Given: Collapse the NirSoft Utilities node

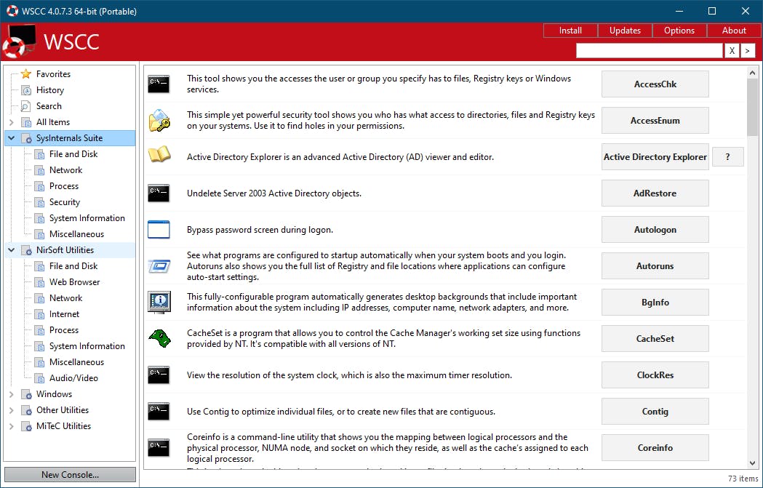Looking at the screenshot, I should 12,250.
